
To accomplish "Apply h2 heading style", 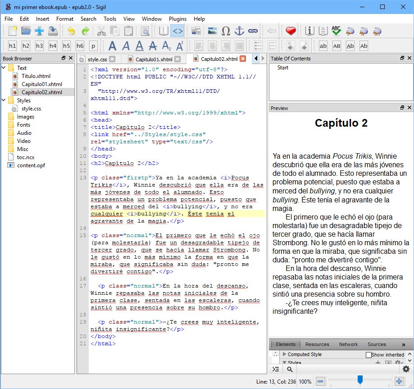I will point(26,46).
